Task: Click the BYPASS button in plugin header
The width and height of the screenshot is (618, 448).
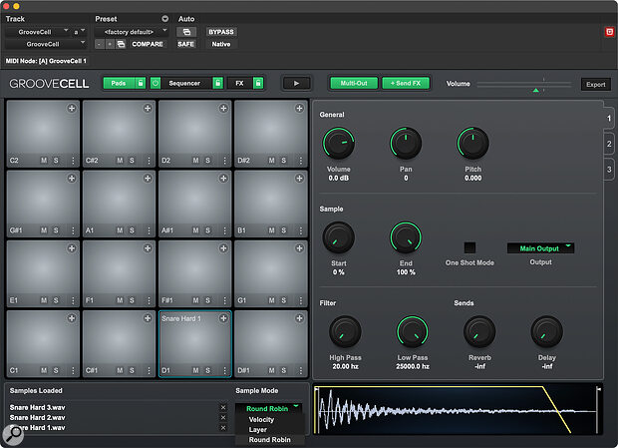Action: [x=220, y=31]
